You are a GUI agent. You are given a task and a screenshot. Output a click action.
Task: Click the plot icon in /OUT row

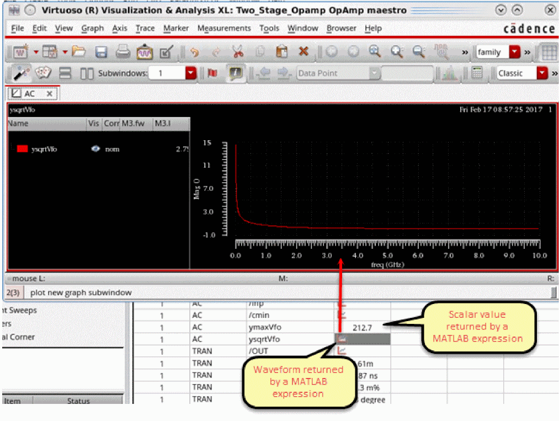(342, 351)
